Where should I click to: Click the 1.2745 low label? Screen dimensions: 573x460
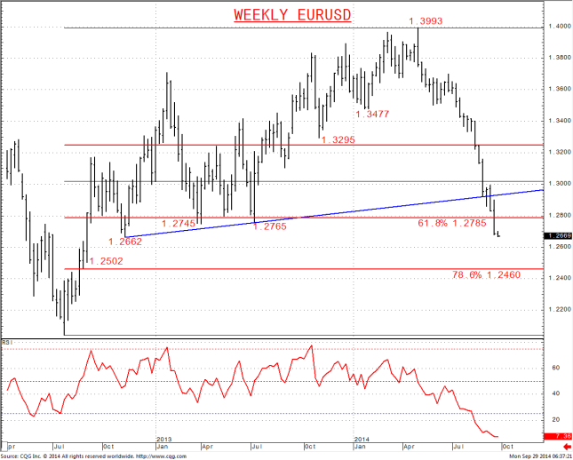pos(179,223)
